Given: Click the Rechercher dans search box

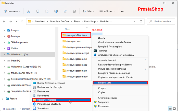Looking at the screenshot, I should [x=161, y=22].
